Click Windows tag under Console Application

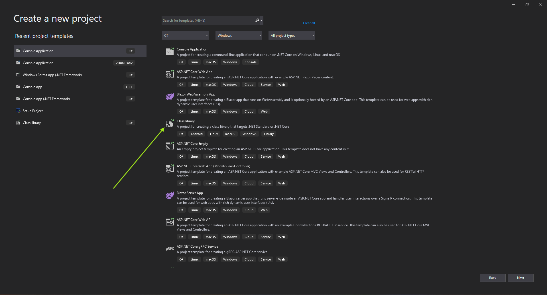point(230,62)
